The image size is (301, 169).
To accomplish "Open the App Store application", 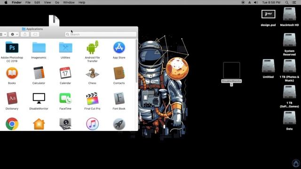I will coord(119,47).
